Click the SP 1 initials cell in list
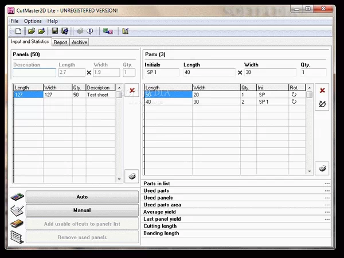The height and width of the screenshot is (258, 344). (273, 102)
